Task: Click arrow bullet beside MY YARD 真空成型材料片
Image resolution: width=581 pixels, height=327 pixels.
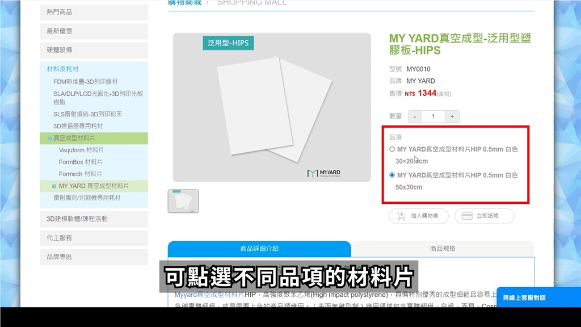Action: (54, 186)
